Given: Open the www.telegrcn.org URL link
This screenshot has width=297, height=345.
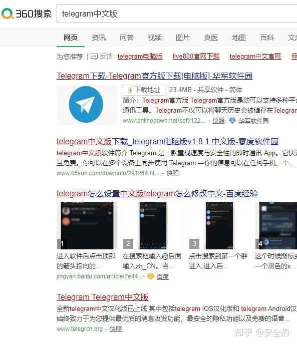Looking at the screenshot, I should (x=80, y=329).
